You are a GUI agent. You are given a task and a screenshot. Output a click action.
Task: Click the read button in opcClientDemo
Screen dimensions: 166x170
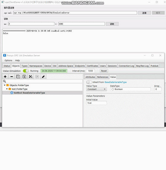(112, 24)
